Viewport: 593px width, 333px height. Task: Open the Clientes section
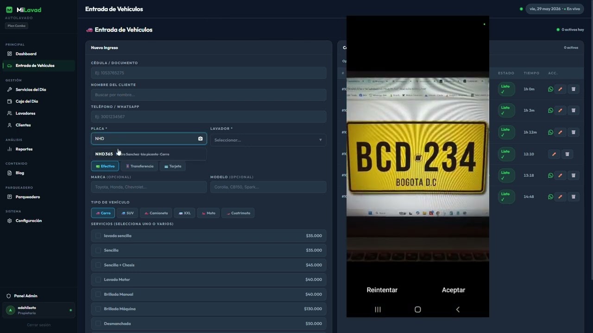39,125
